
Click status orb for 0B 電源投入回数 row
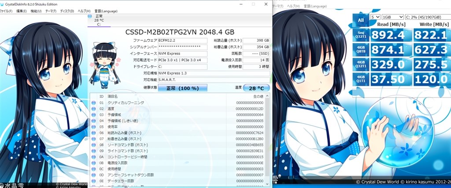[x=93, y=163]
